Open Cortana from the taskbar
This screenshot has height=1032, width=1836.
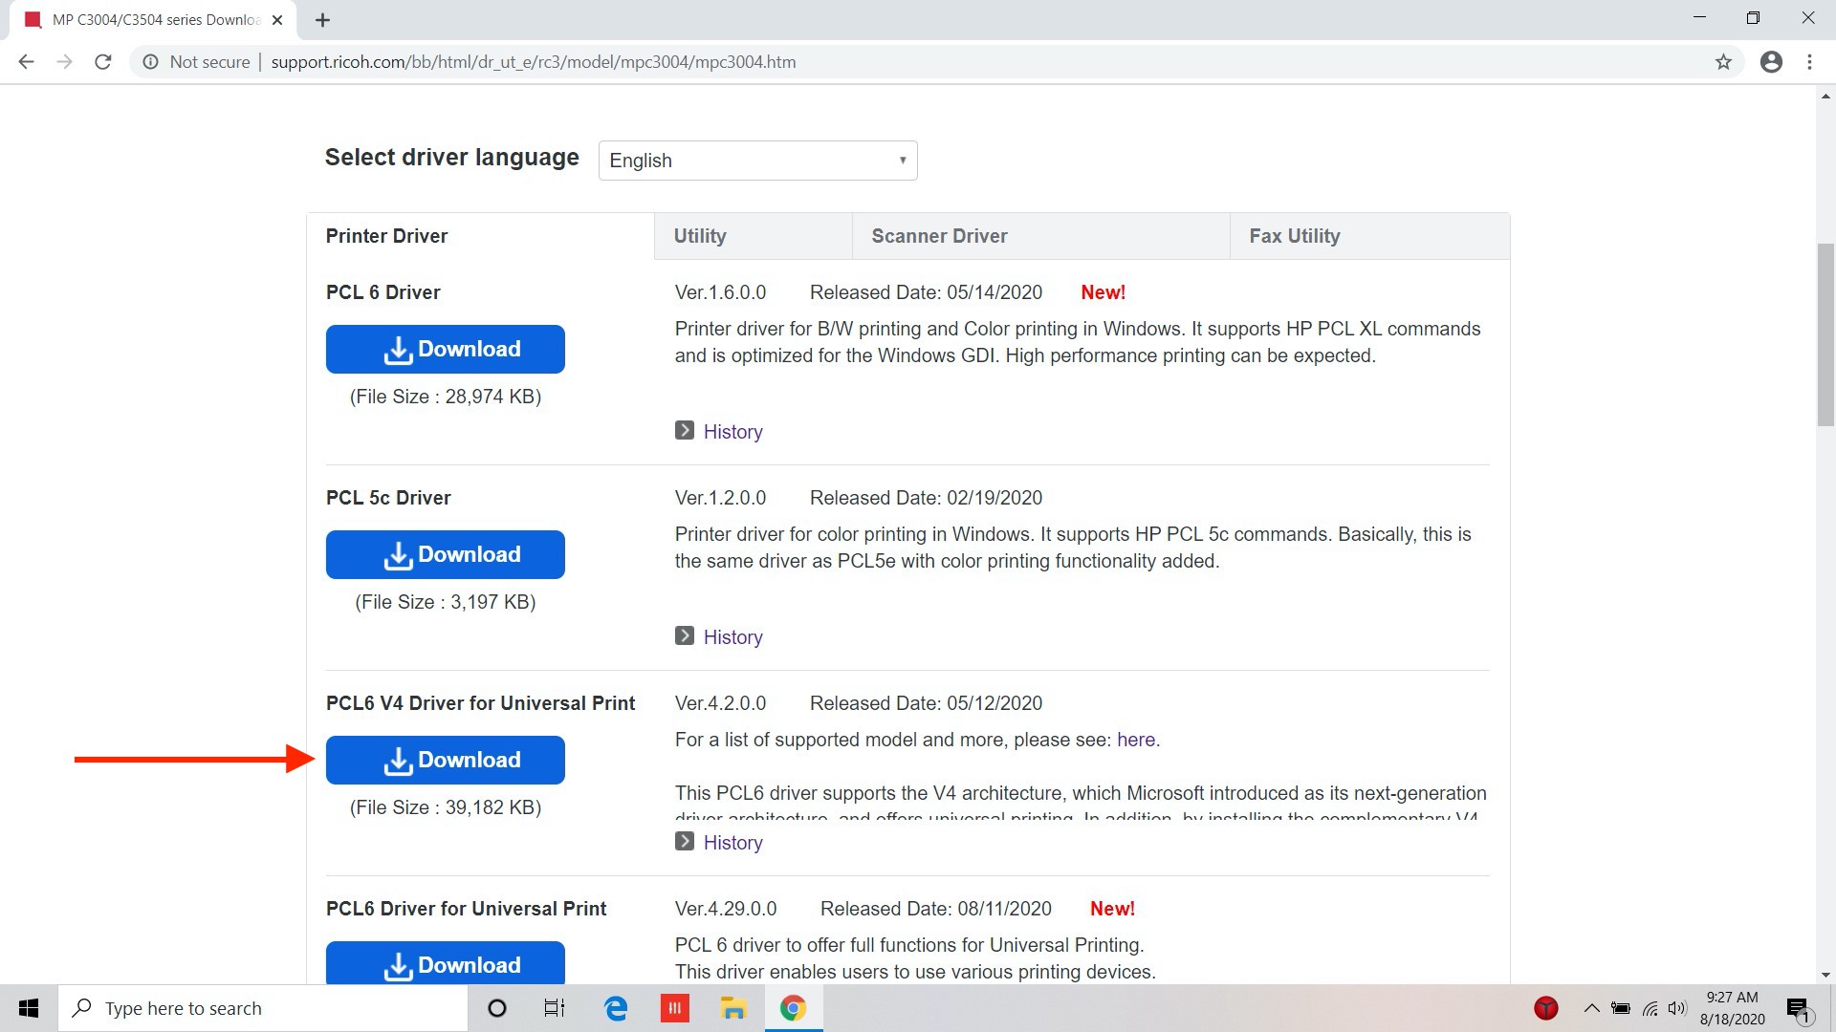point(496,1008)
